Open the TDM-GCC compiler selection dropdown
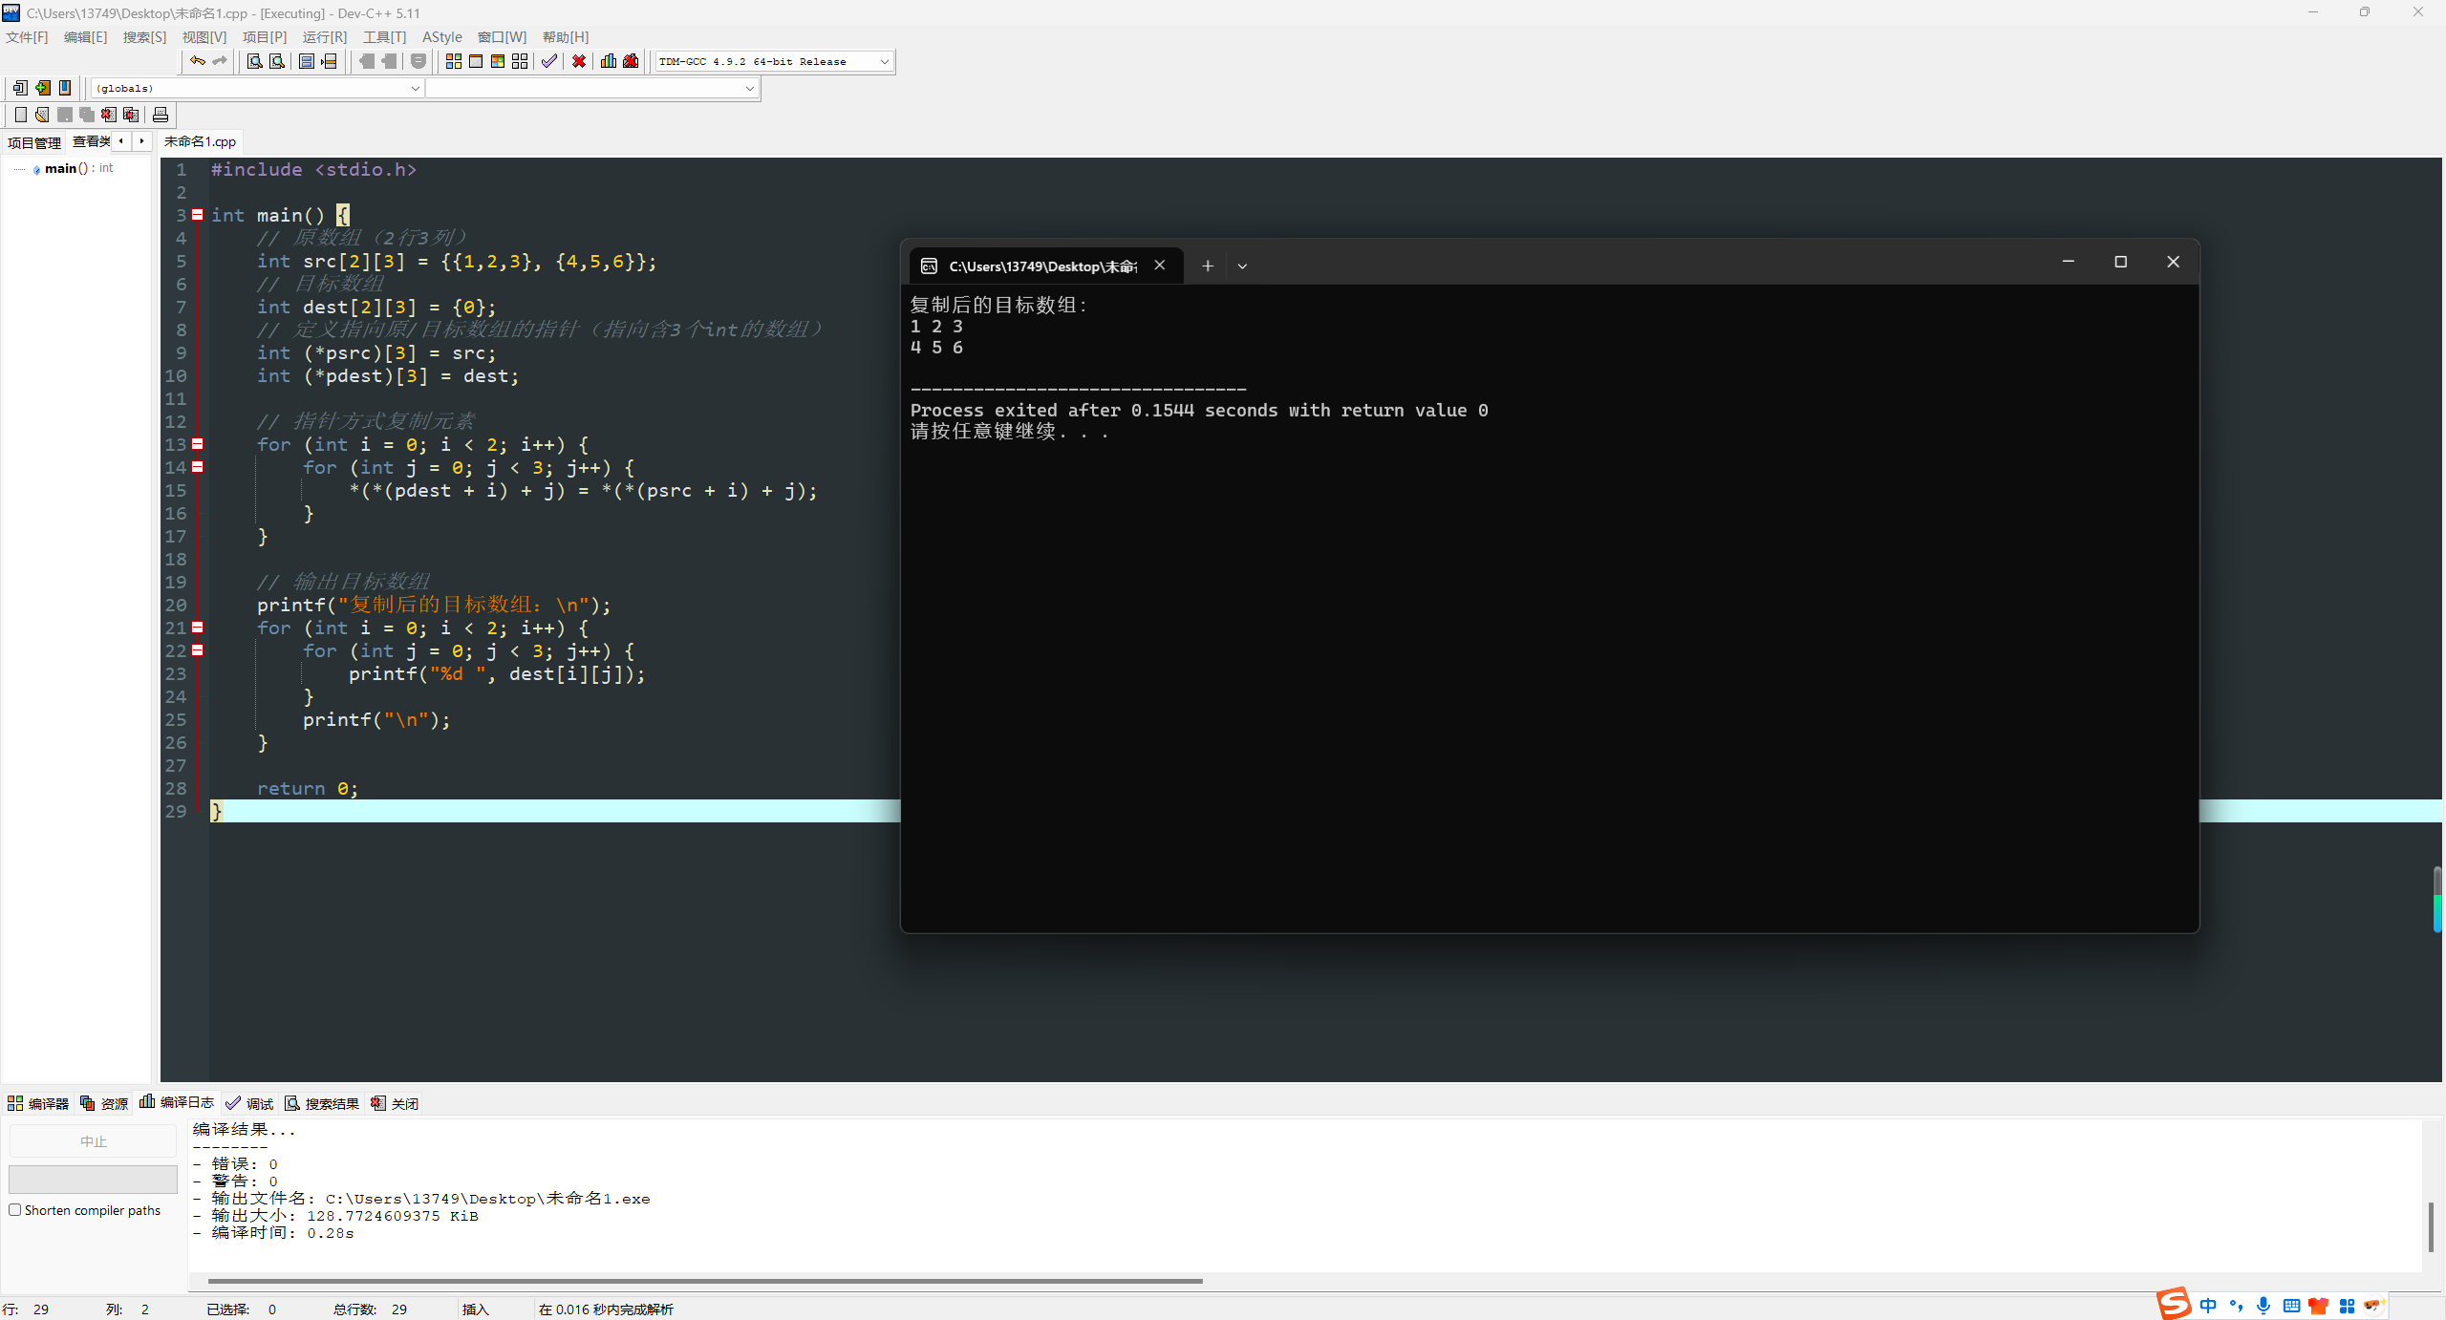Image resolution: width=2446 pixels, height=1320 pixels. click(884, 62)
